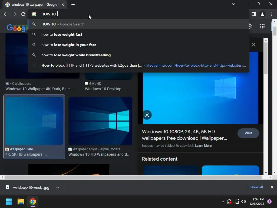Show hidden icons in the system tray

coord(223,201)
